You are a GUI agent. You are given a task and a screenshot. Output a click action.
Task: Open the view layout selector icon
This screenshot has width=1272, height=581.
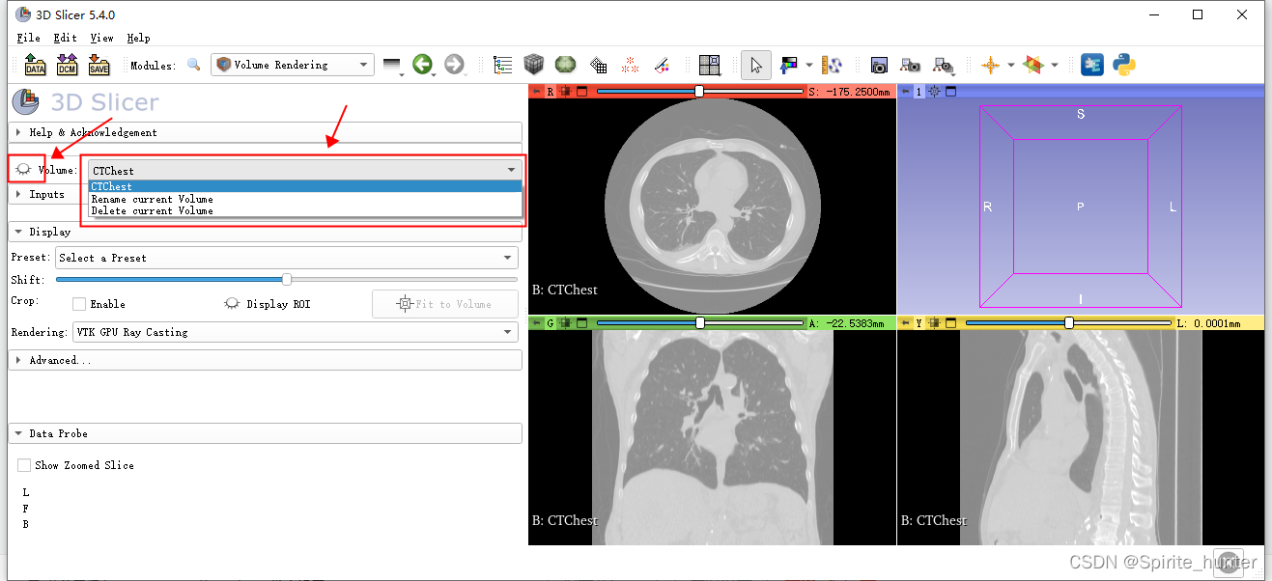click(710, 65)
